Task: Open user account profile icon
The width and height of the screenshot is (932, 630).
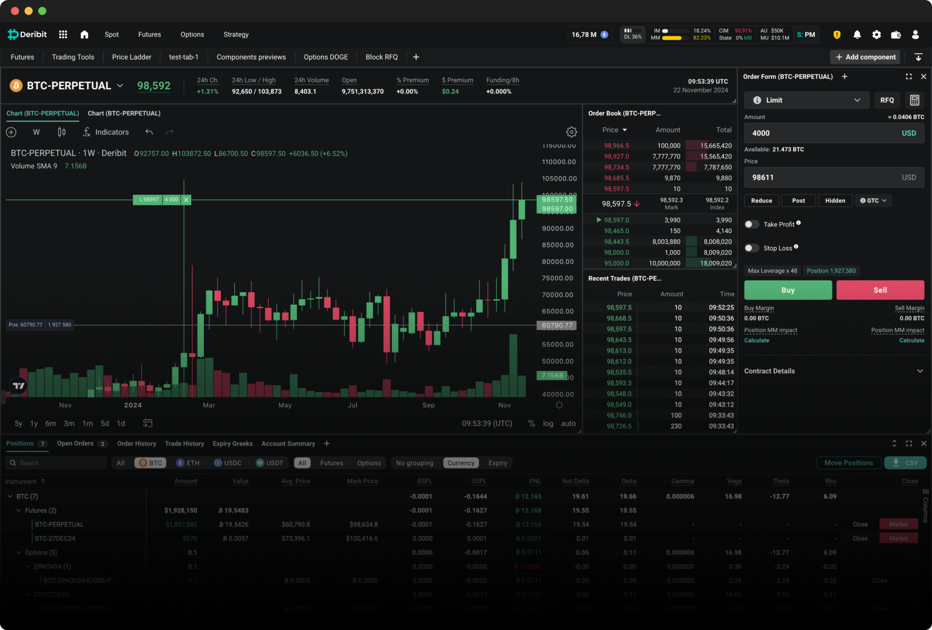Action: (x=915, y=35)
